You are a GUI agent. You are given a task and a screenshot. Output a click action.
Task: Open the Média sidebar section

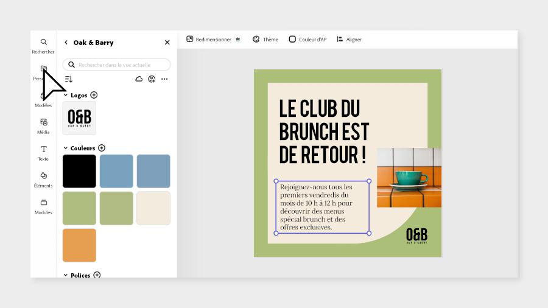(x=43, y=126)
